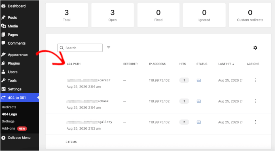Image resolution: width=275 pixels, height=151 pixels.
Task: Open the /career 404 path entry
Action: [89, 80]
